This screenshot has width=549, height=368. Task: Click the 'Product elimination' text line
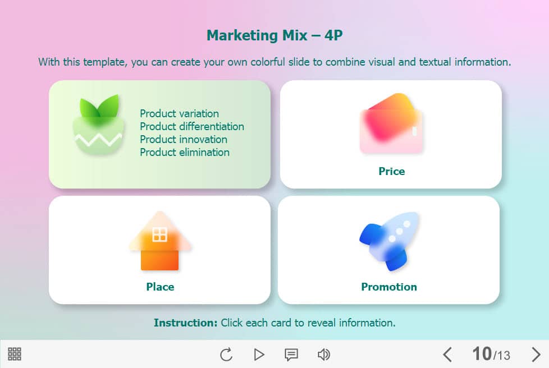pyautogui.click(x=185, y=152)
